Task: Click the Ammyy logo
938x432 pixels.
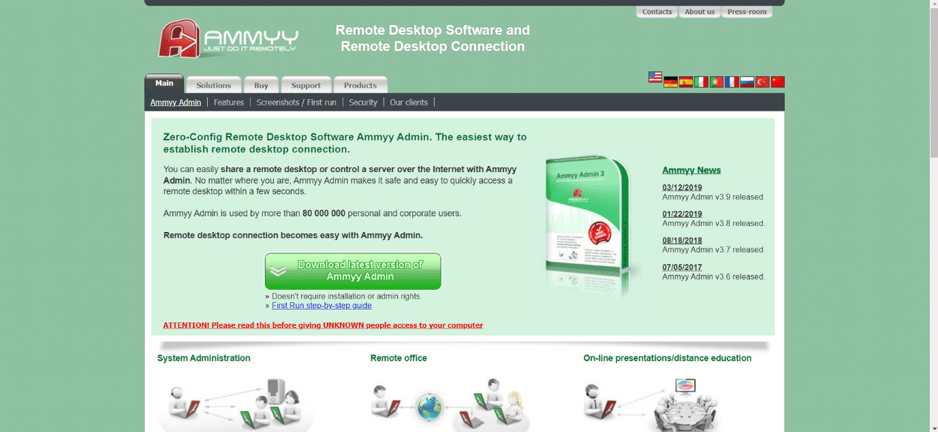Action: [x=228, y=37]
